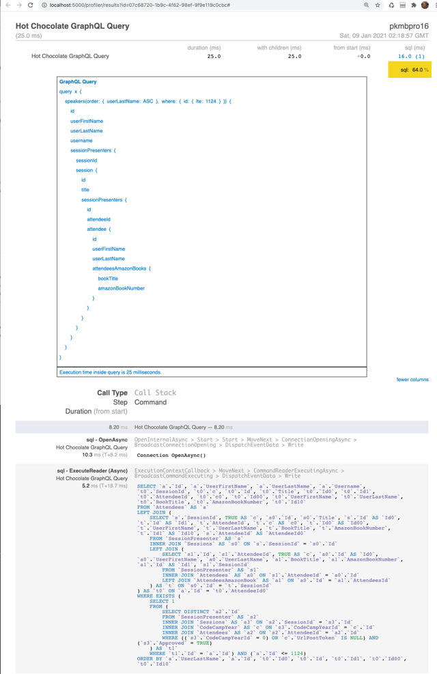Select the Hot Chocolate GraphQL Query timing row
The image size is (437, 674).
pyautogui.click(x=70, y=57)
